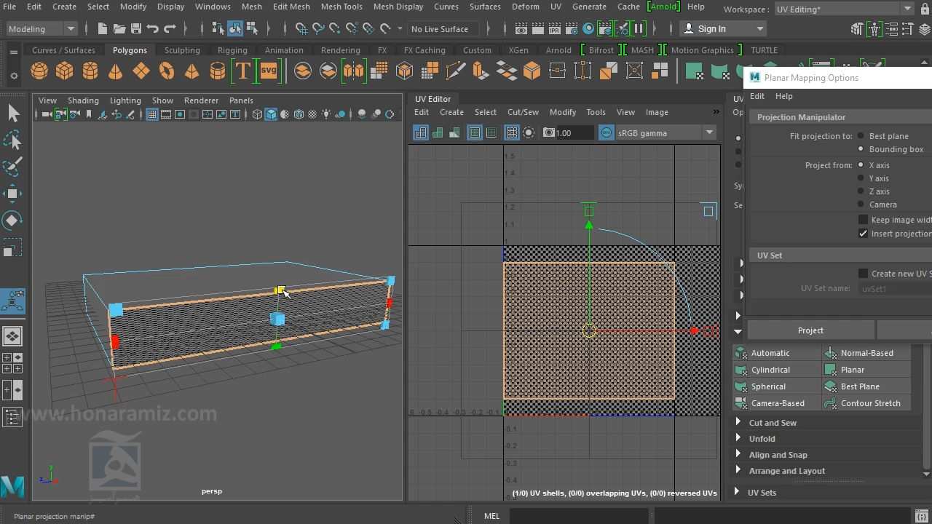The image size is (932, 524).
Task: Choose Project from Camera
Action: tap(861, 205)
